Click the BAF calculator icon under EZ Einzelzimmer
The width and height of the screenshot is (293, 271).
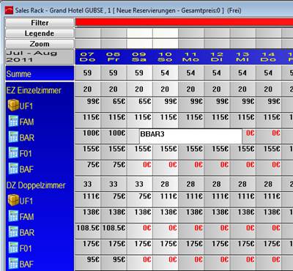click(13, 168)
